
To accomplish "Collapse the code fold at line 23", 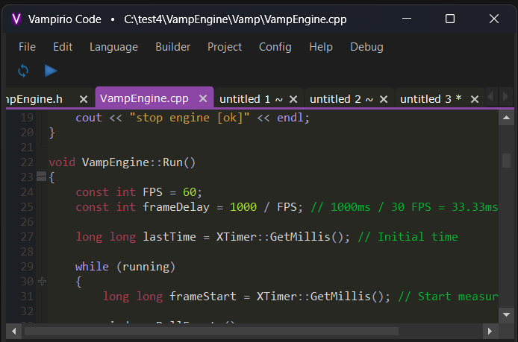I will click(x=41, y=177).
